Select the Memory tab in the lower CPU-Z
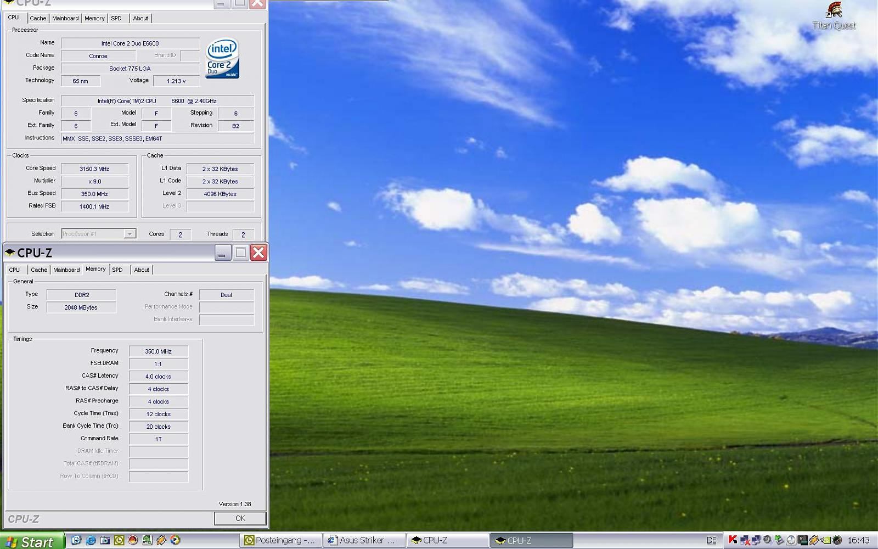878x549 pixels. pos(95,269)
